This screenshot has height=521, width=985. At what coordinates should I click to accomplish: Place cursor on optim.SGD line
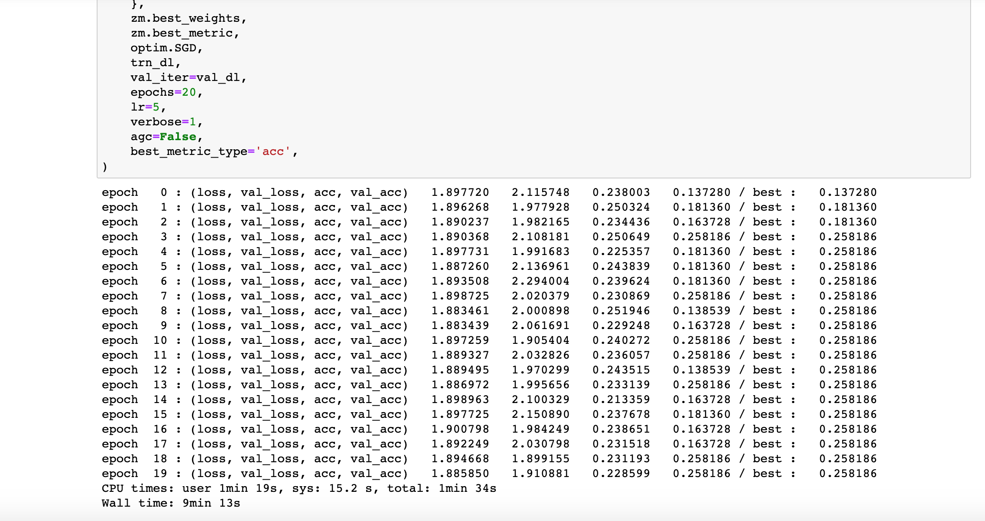[x=167, y=48]
